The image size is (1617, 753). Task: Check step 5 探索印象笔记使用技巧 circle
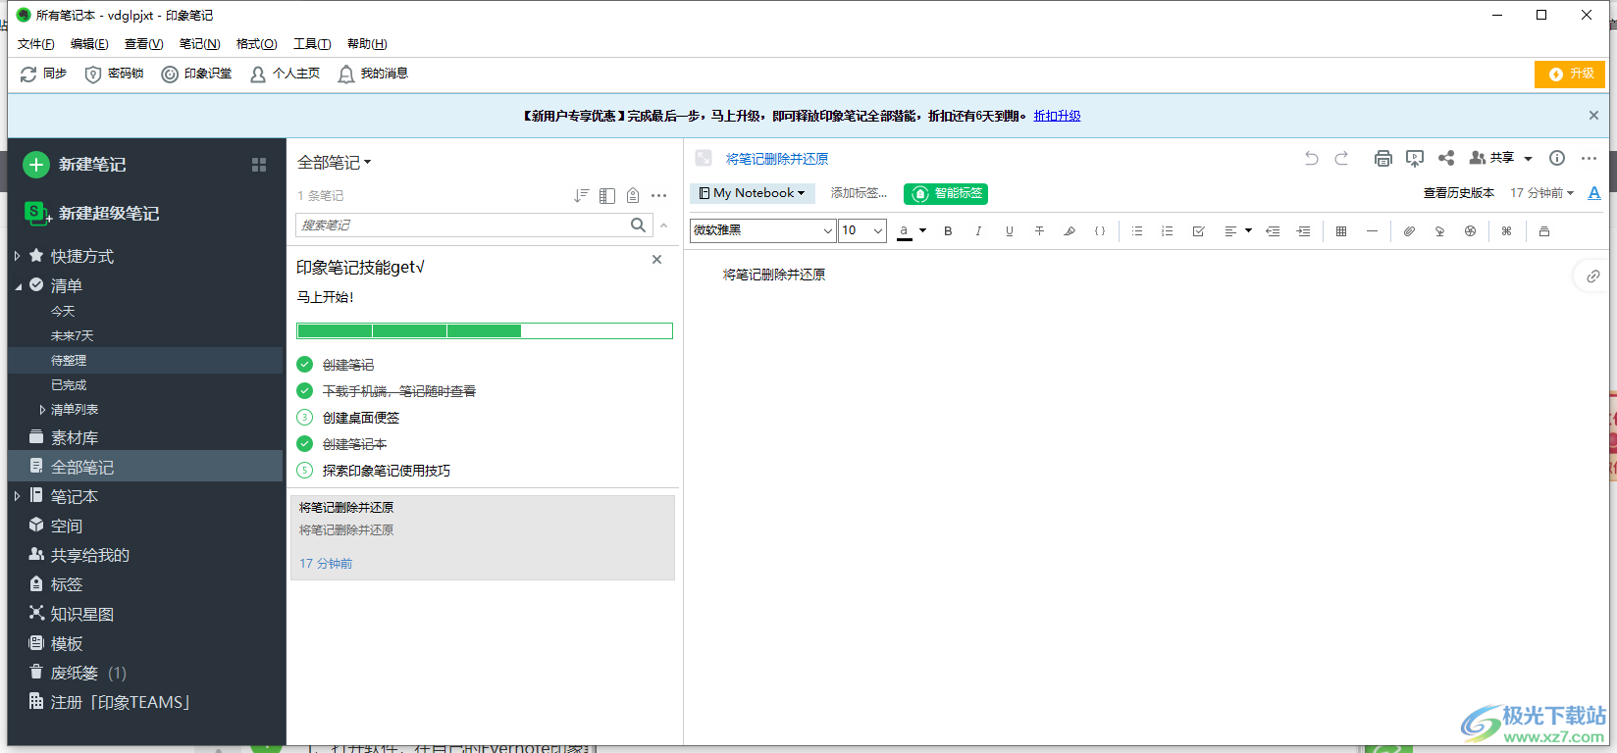click(305, 471)
